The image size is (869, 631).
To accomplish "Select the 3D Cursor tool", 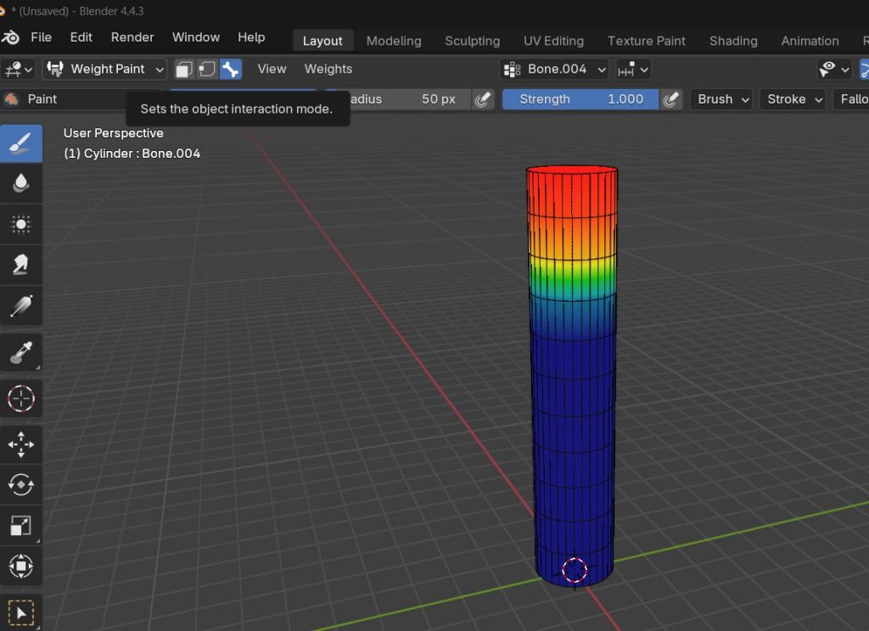I will click(x=21, y=398).
